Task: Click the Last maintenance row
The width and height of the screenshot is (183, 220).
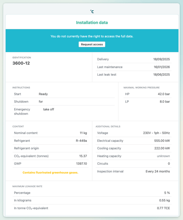Action: pyautogui.click(x=134, y=67)
